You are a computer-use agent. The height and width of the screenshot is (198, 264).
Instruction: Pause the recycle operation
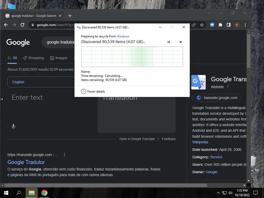tap(169, 42)
